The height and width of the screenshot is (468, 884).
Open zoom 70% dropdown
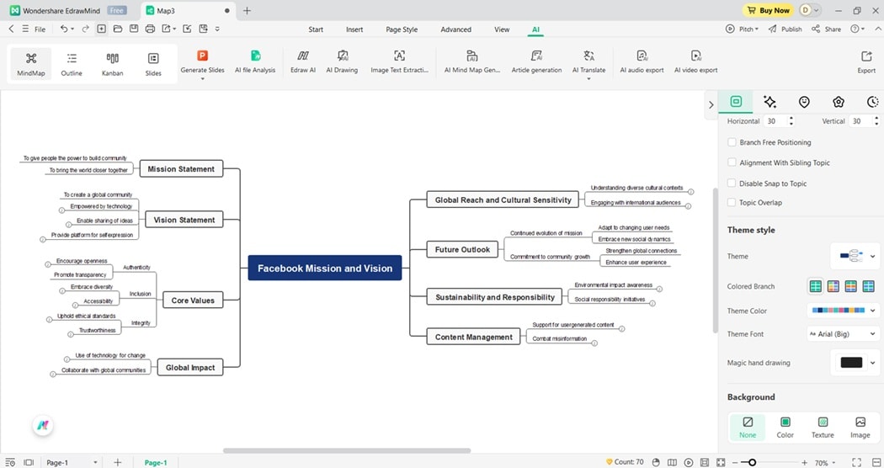(x=825, y=463)
